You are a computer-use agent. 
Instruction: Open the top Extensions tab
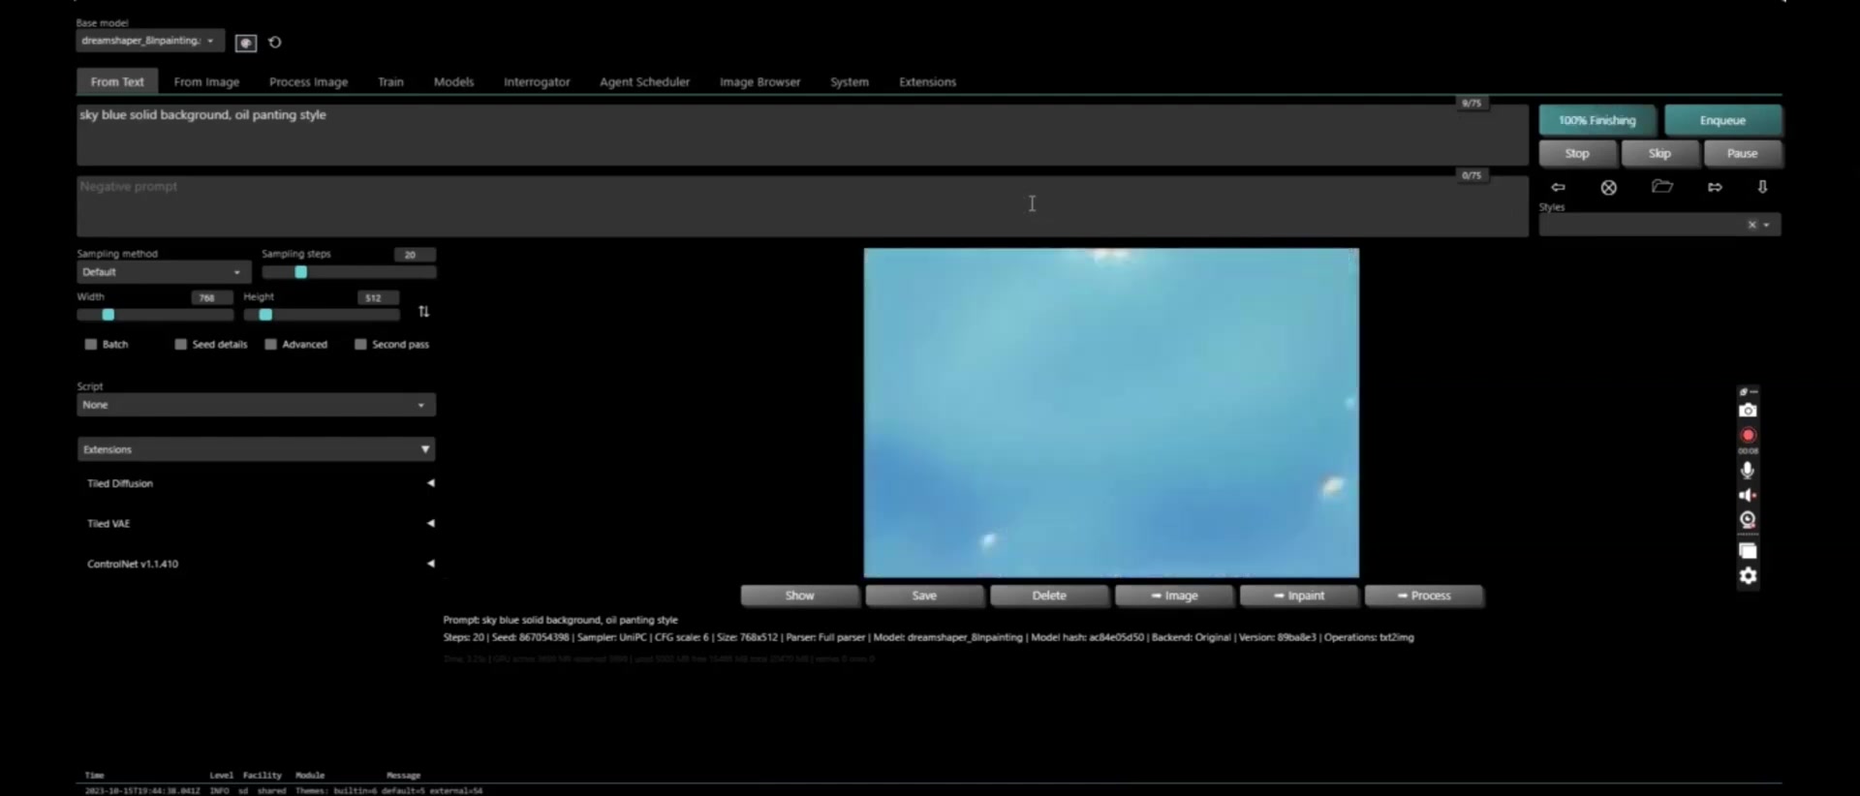927,82
